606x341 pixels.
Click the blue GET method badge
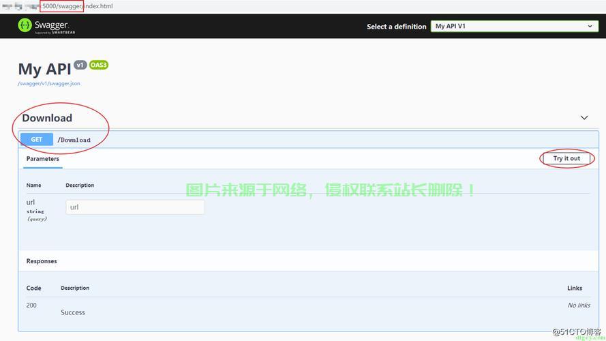pyautogui.click(x=37, y=140)
